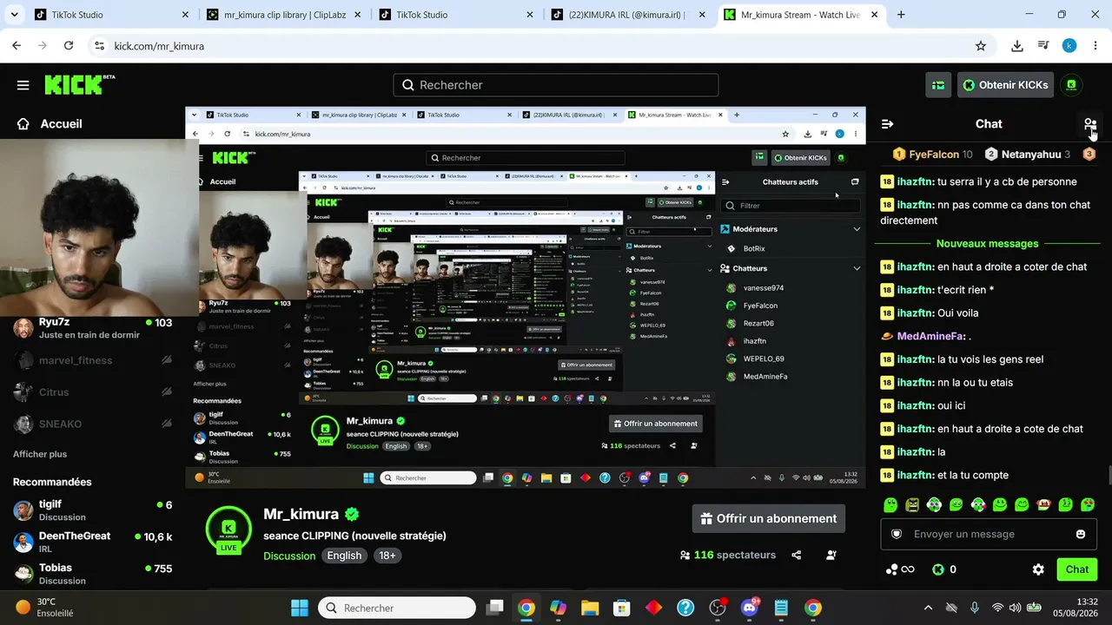Screen dimensions: 1112x625
Task: Open Discord from the taskbar
Action: coord(750,608)
